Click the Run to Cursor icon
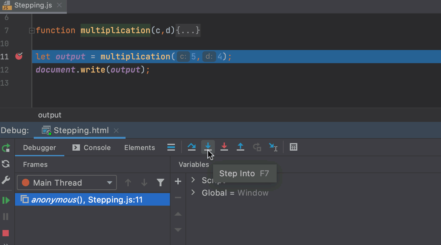 click(273, 147)
